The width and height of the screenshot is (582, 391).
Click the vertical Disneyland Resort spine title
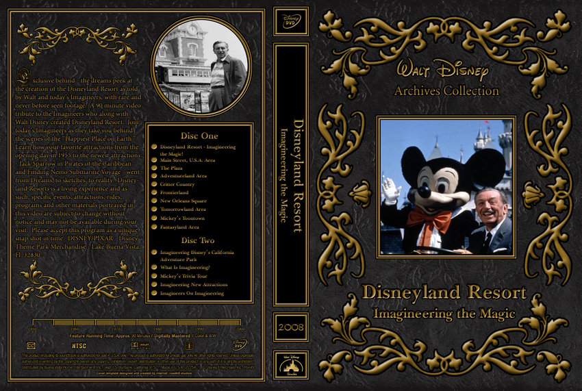tap(298, 175)
